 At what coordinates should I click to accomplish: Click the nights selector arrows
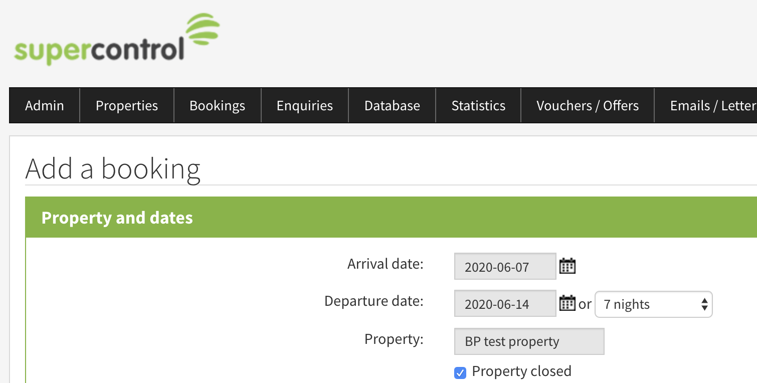tap(704, 304)
